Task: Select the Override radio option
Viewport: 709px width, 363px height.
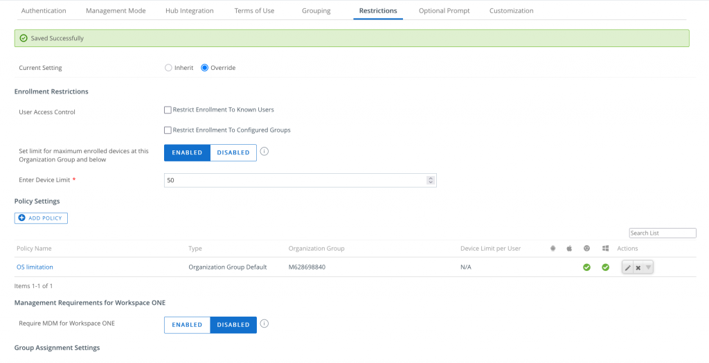Action: (204, 68)
